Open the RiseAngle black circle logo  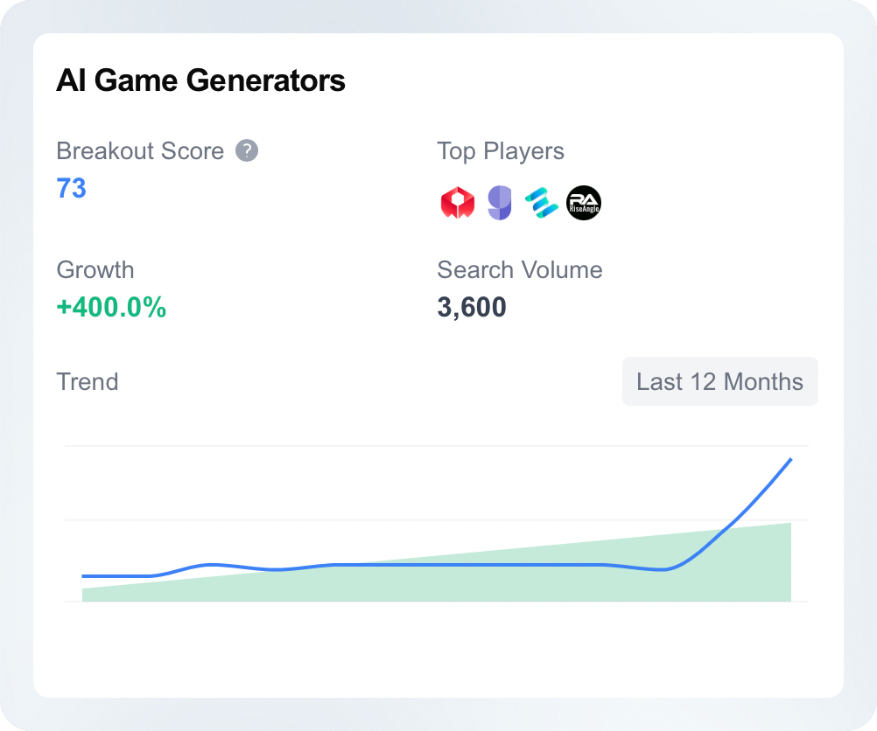[584, 202]
